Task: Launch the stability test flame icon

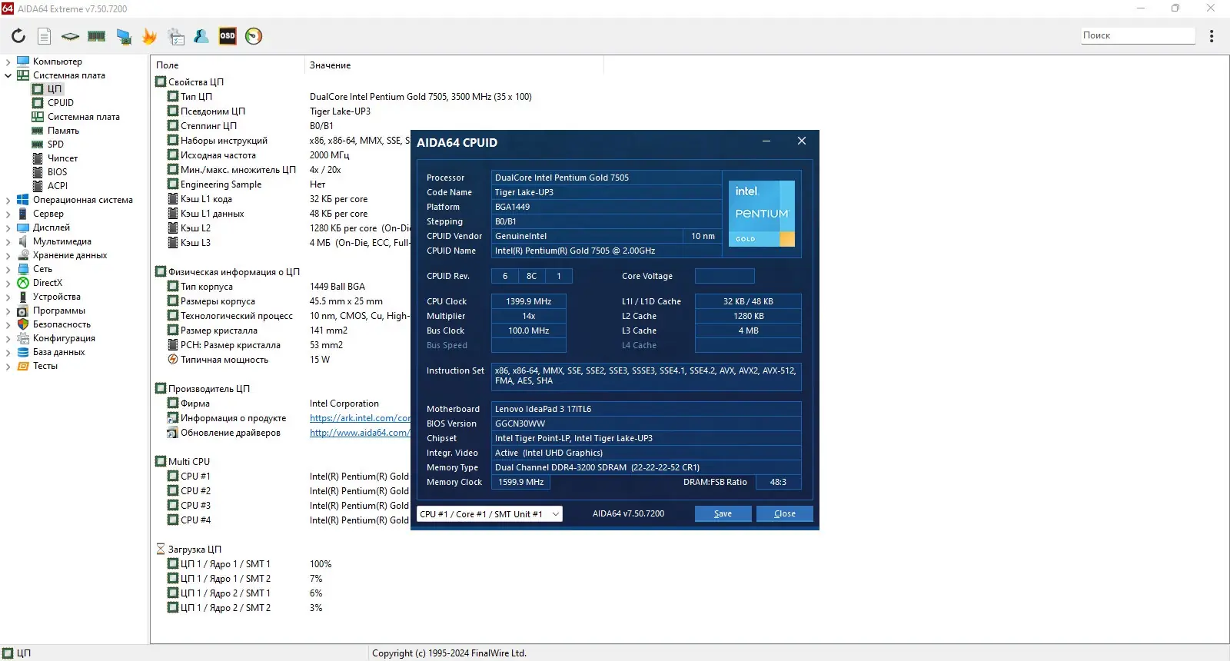Action: coord(150,36)
